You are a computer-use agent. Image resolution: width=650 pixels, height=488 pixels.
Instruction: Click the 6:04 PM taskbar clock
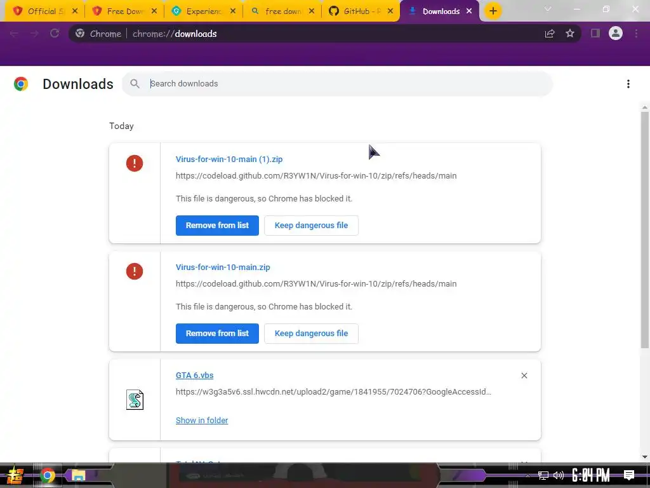(x=591, y=475)
